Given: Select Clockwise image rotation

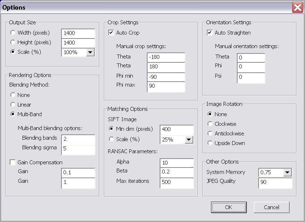Looking at the screenshot, I should (x=210, y=124).
